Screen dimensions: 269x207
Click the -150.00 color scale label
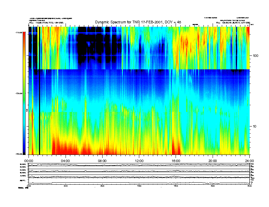[19, 154]
